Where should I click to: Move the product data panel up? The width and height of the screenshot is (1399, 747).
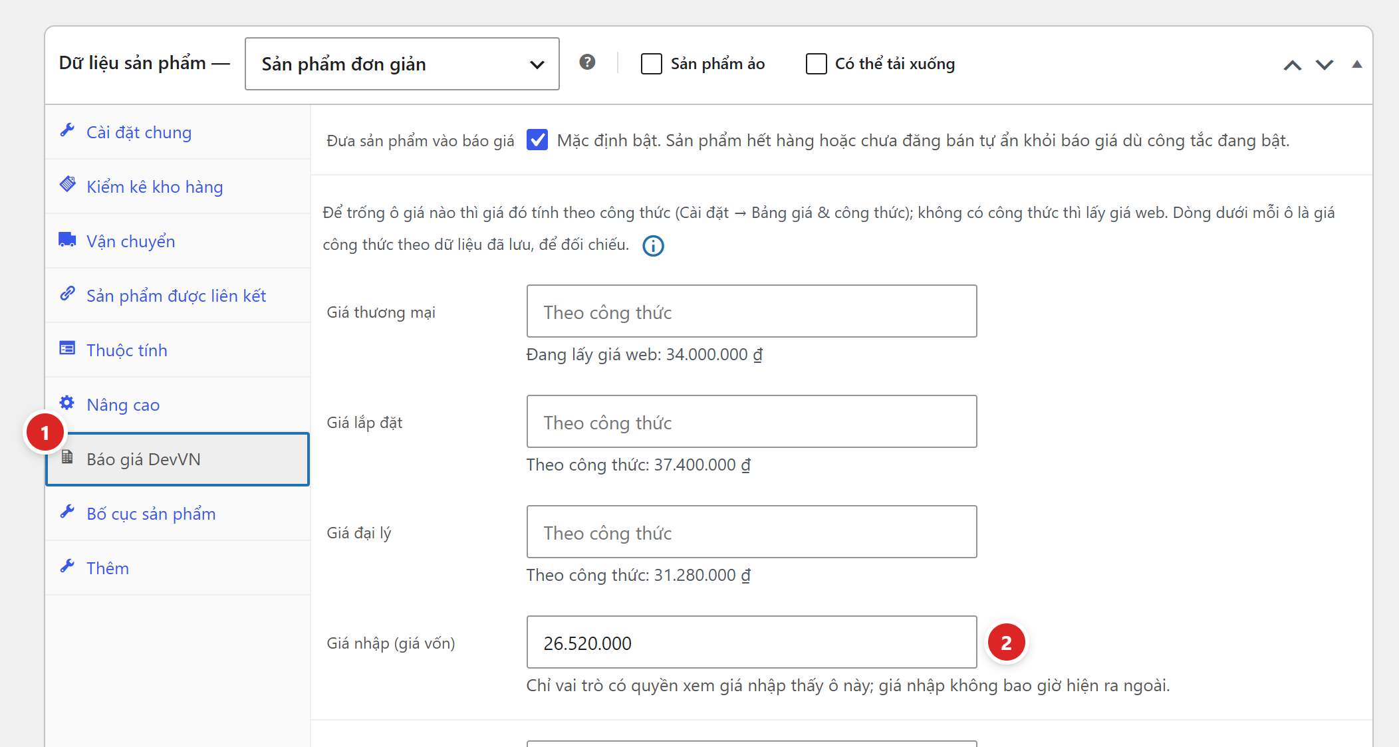pos(1293,65)
